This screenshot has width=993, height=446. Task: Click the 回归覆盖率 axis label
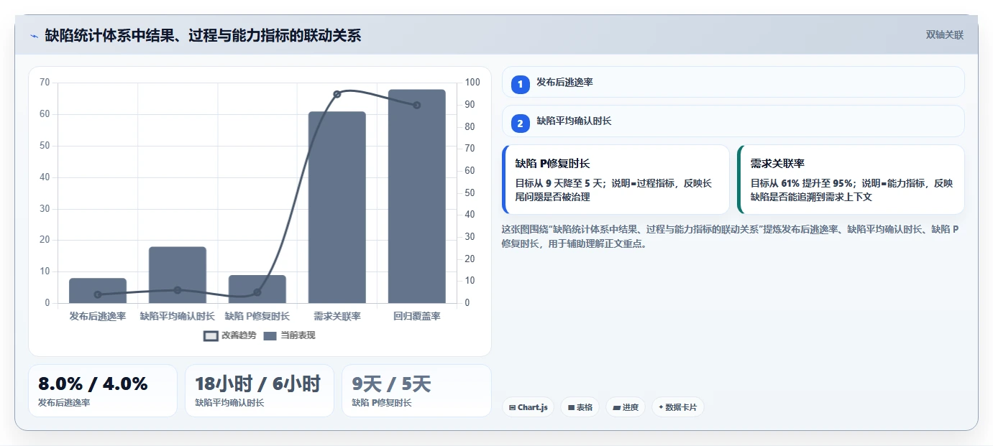pyautogui.click(x=417, y=316)
